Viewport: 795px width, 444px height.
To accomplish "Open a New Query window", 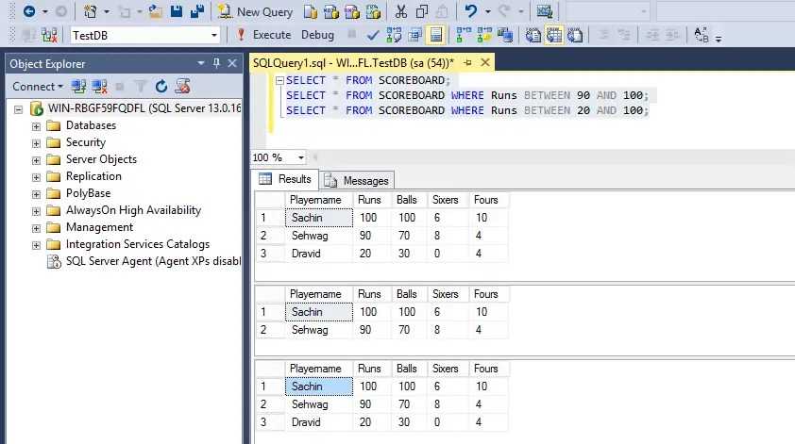I will tap(256, 11).
